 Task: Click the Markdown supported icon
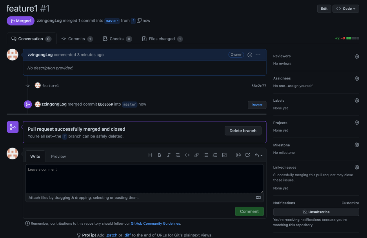[258, 198]
